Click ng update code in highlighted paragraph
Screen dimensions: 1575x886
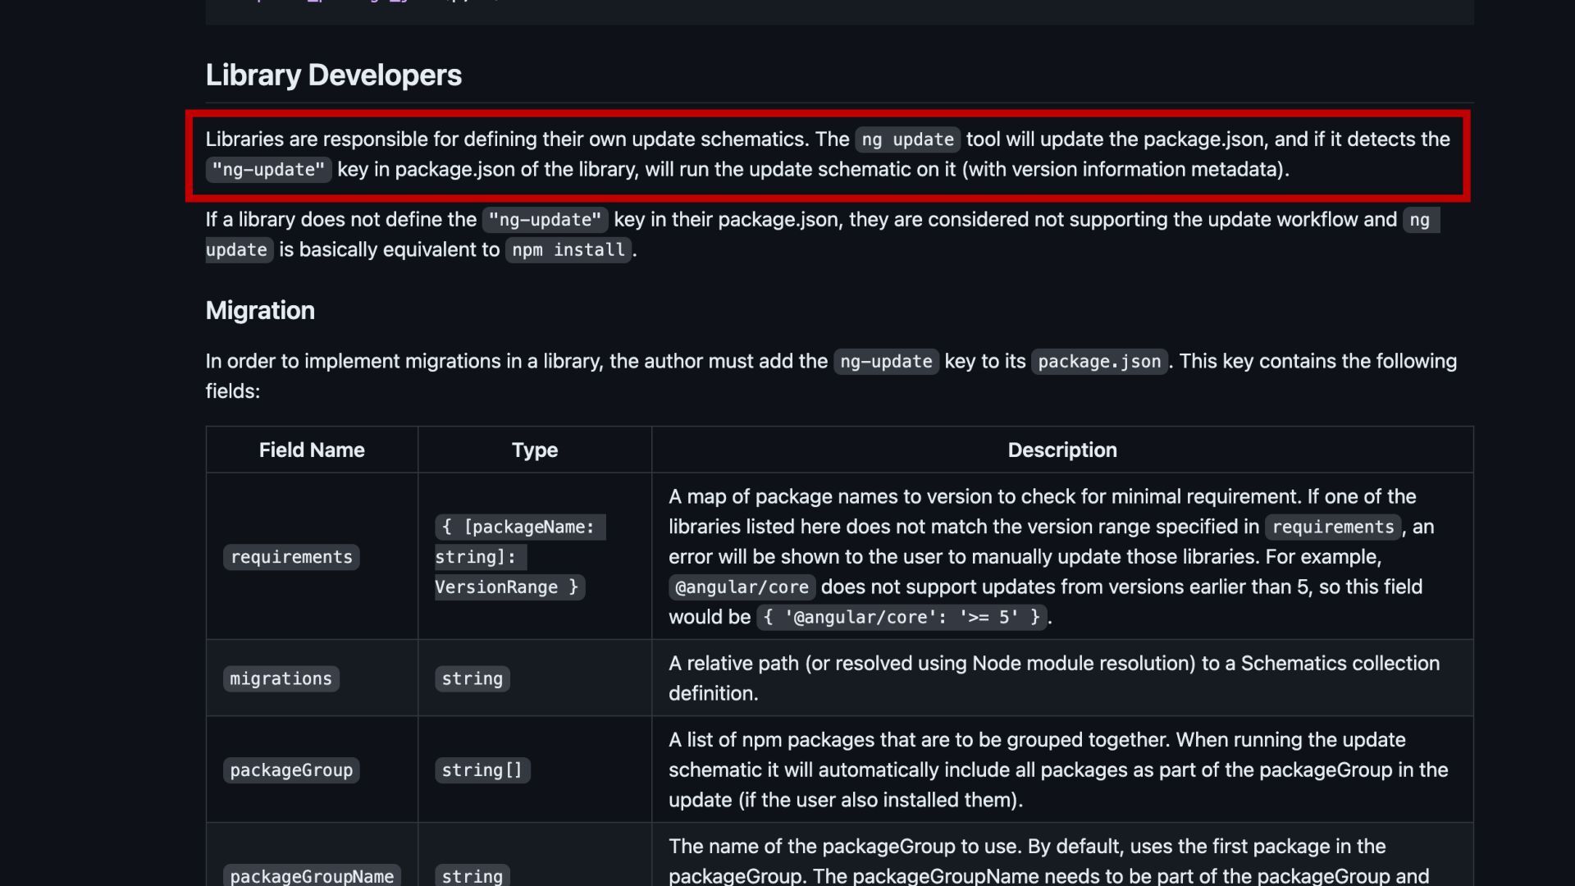(x=907, y=139)
